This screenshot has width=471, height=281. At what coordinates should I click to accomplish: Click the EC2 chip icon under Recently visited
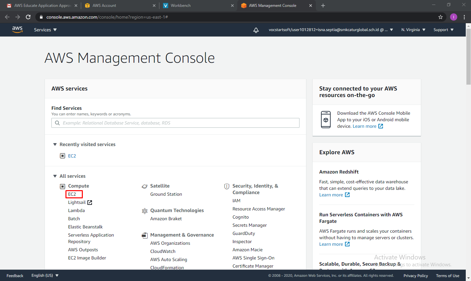[x=63, y=156]
